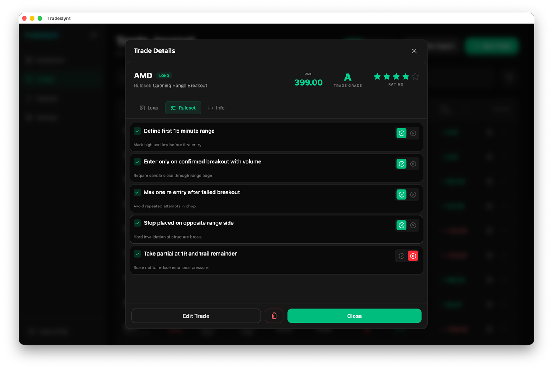Mark confirmed breakout with volume rule as broken
The width and height of the screenshot is (553, 370).
pos(413,164)
